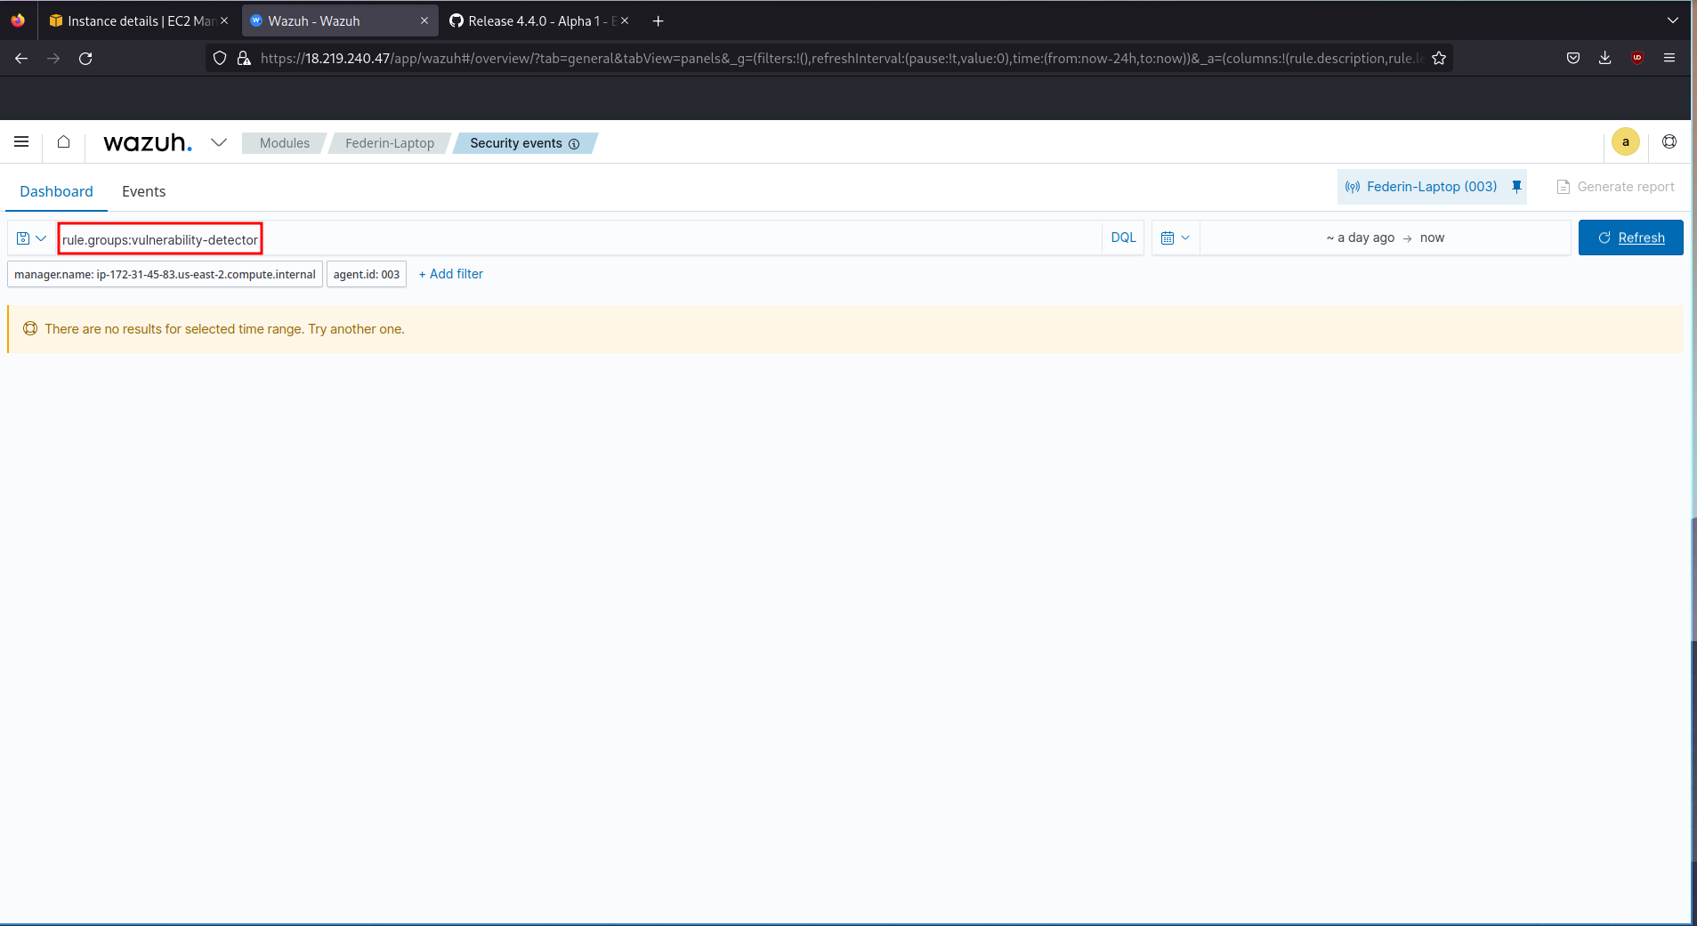Toggle the bookmark star in the address bar
The image size is (1697, 926).
1438,58
